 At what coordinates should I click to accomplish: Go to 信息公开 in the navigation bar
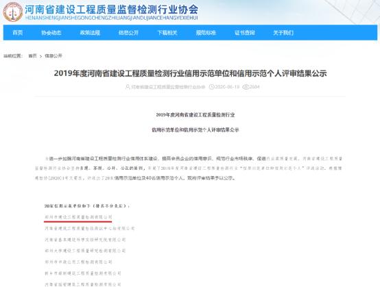[128, 33]
